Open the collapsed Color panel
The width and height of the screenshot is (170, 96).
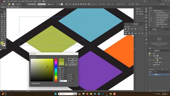(139, 9)
